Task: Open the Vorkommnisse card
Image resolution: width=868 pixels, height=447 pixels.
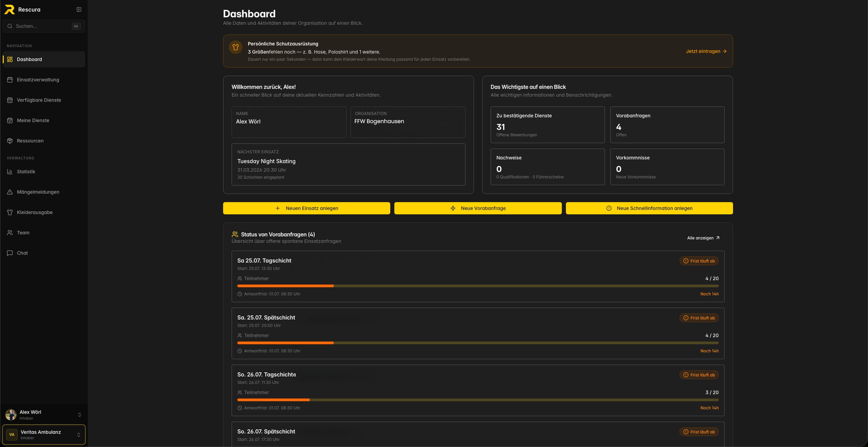Action: pyautogui.click(x=667, y=167)
